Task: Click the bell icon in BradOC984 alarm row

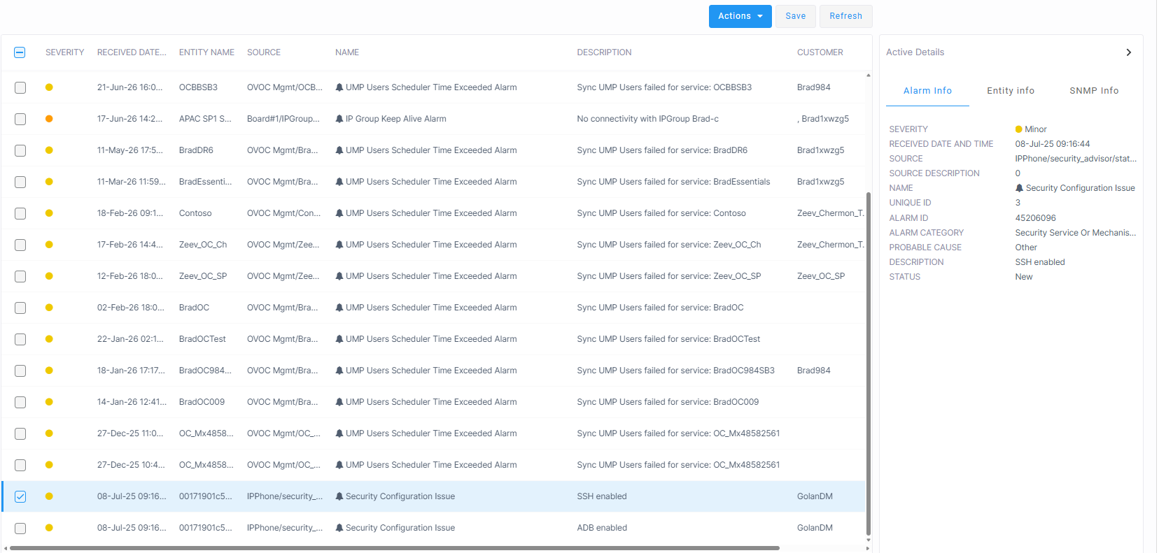Action: tap(339, 371)
